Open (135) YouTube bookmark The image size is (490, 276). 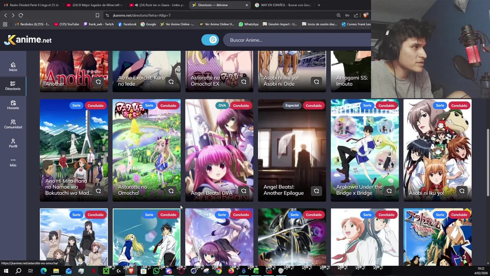point(67,24)
